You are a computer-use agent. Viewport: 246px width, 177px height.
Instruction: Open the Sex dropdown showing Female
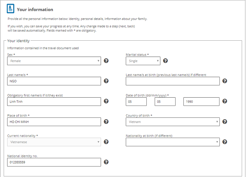54,61
